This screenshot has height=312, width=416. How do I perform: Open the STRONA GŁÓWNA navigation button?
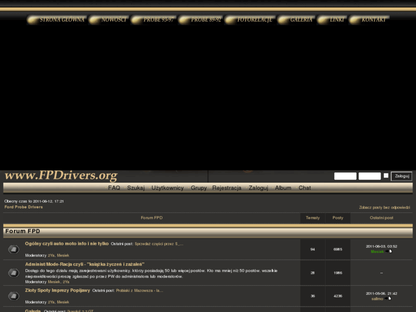[57, 19]
